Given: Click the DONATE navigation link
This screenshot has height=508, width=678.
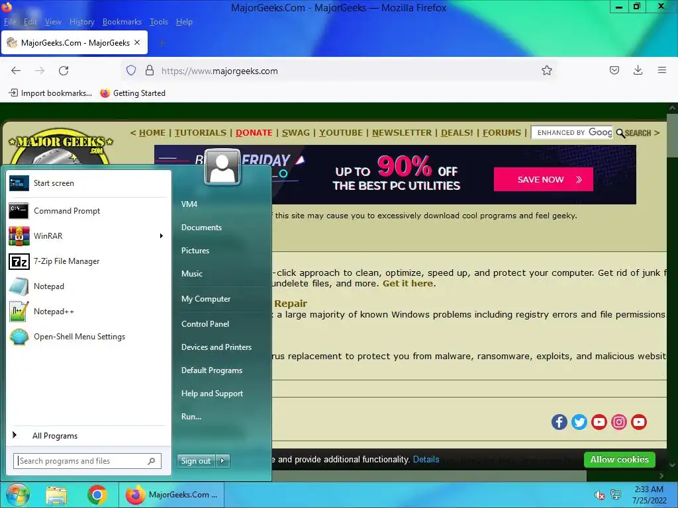Looking at the screenshot, I should (x=254, y=132).
